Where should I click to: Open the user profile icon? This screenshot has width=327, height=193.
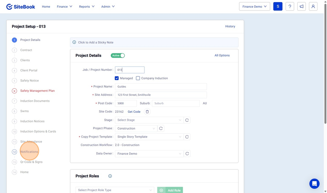(x=313, y=7)
